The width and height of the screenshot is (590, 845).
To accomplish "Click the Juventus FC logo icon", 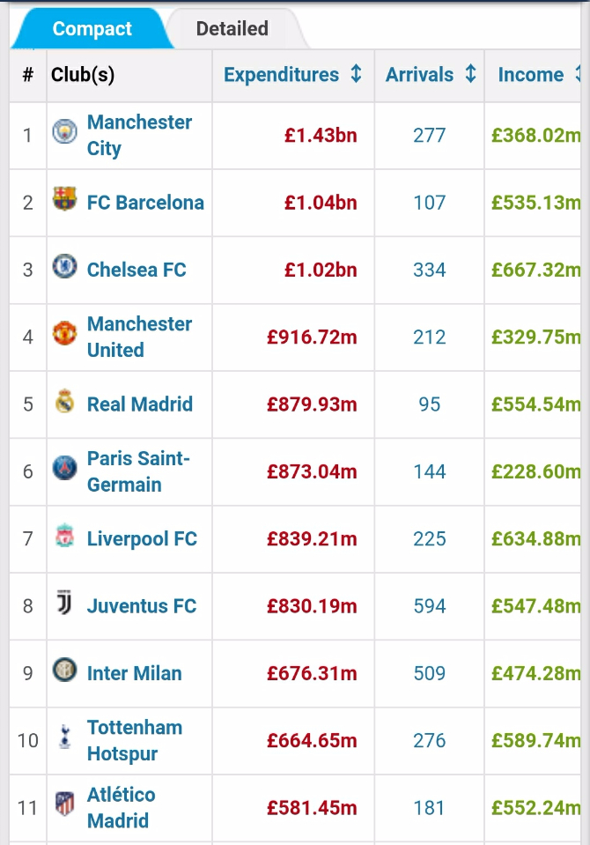I will coord(64,603).
